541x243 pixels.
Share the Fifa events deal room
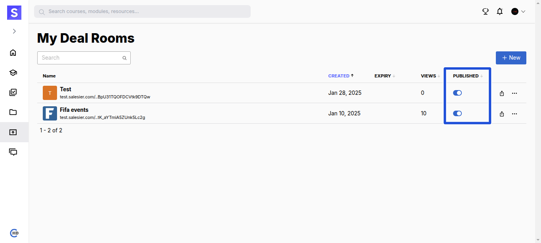point(502,114)
